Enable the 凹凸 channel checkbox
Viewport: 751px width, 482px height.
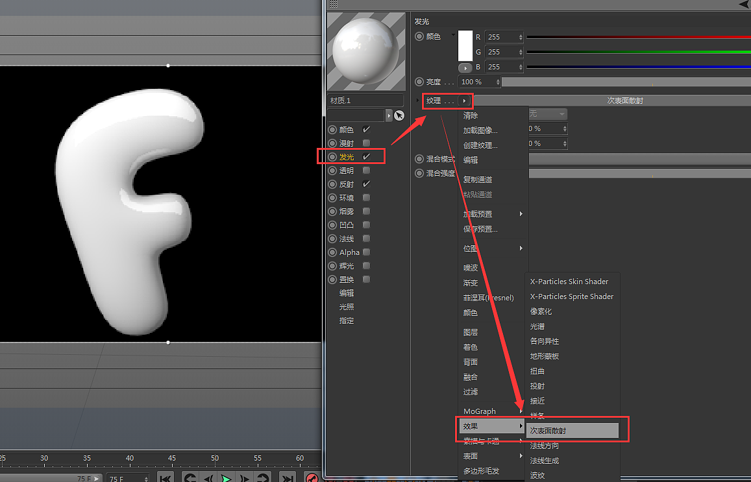pyautogui.click(x=366, y=225)
